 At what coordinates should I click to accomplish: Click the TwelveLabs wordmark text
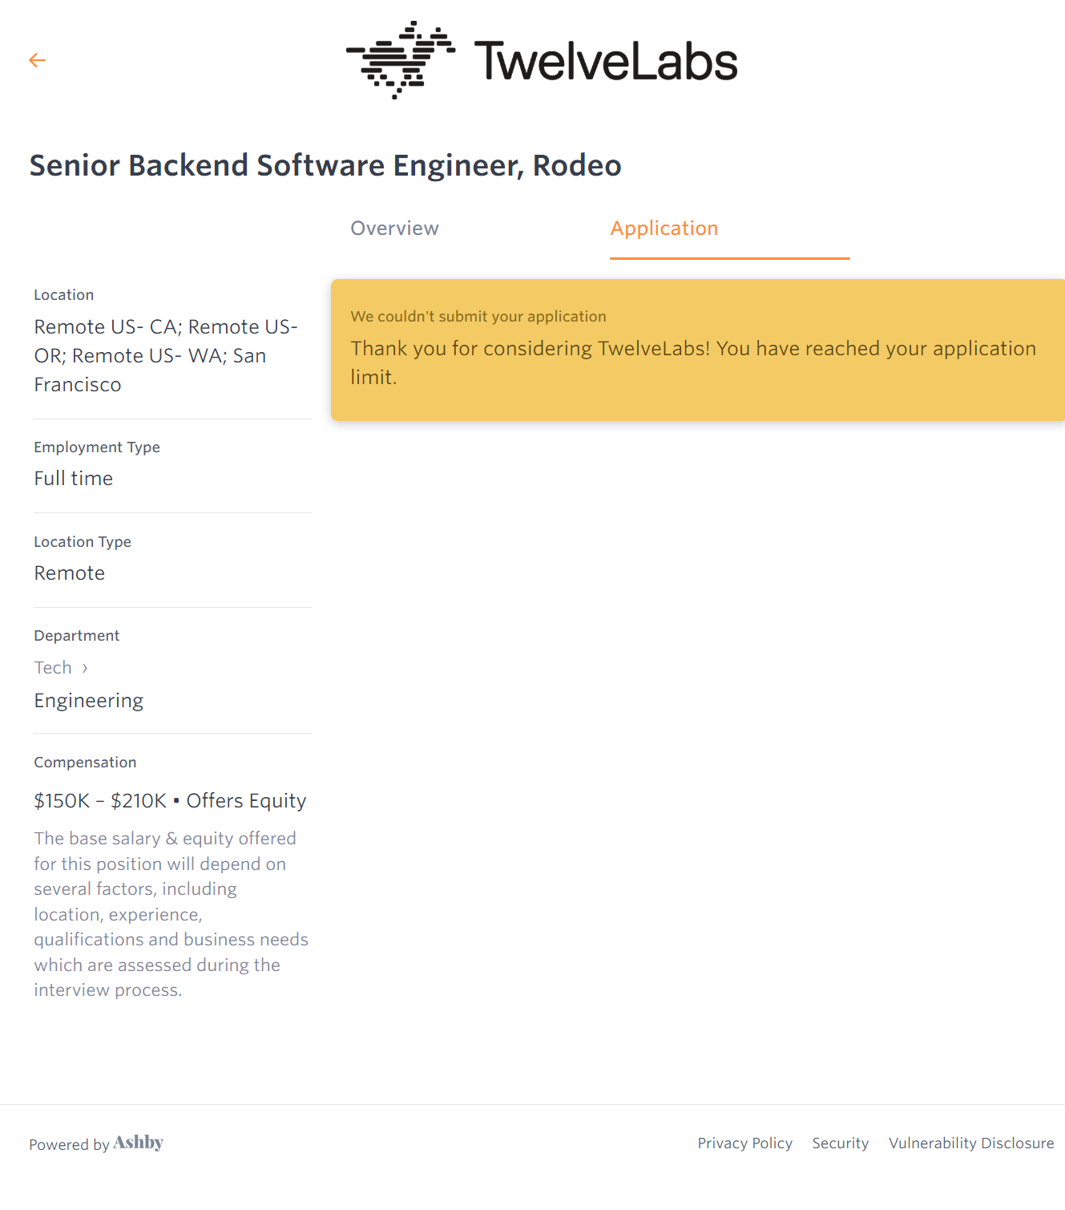click(605, 62)
